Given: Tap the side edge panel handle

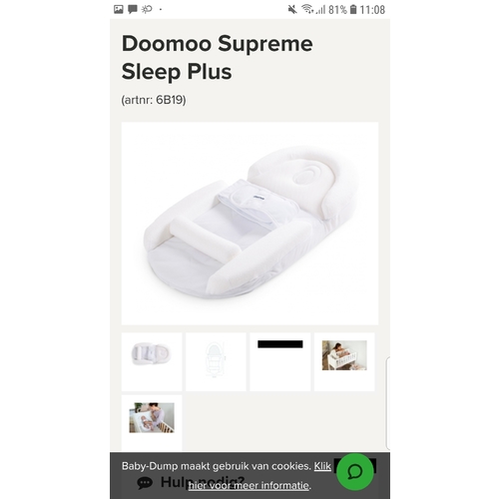Looking at the screenshot, I should [388, 403].
